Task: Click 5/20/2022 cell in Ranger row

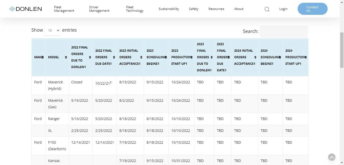Action: click(105, 119)
